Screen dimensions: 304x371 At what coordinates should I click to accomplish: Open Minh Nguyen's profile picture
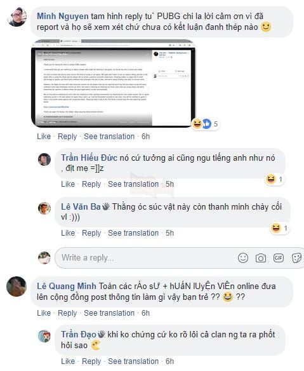[17, 17]
